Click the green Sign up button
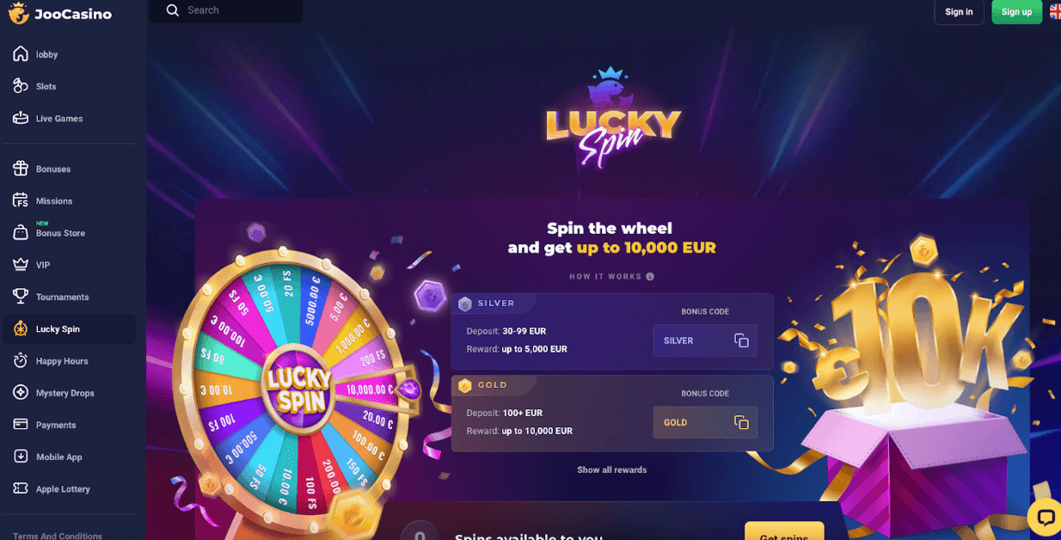This screenshot has height=540, width=1061. [1016, 12]
